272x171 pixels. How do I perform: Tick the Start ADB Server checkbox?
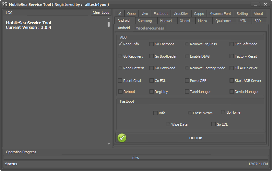tap(231, 81)
